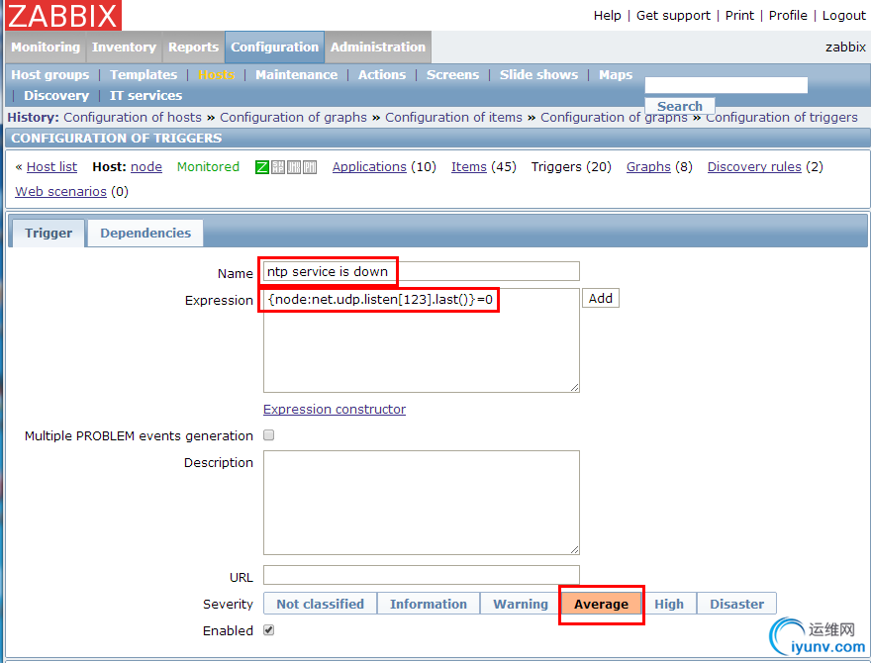871x663 pixels.
Task: Set severity to Disaster
Action: click(x=736, y=604)
